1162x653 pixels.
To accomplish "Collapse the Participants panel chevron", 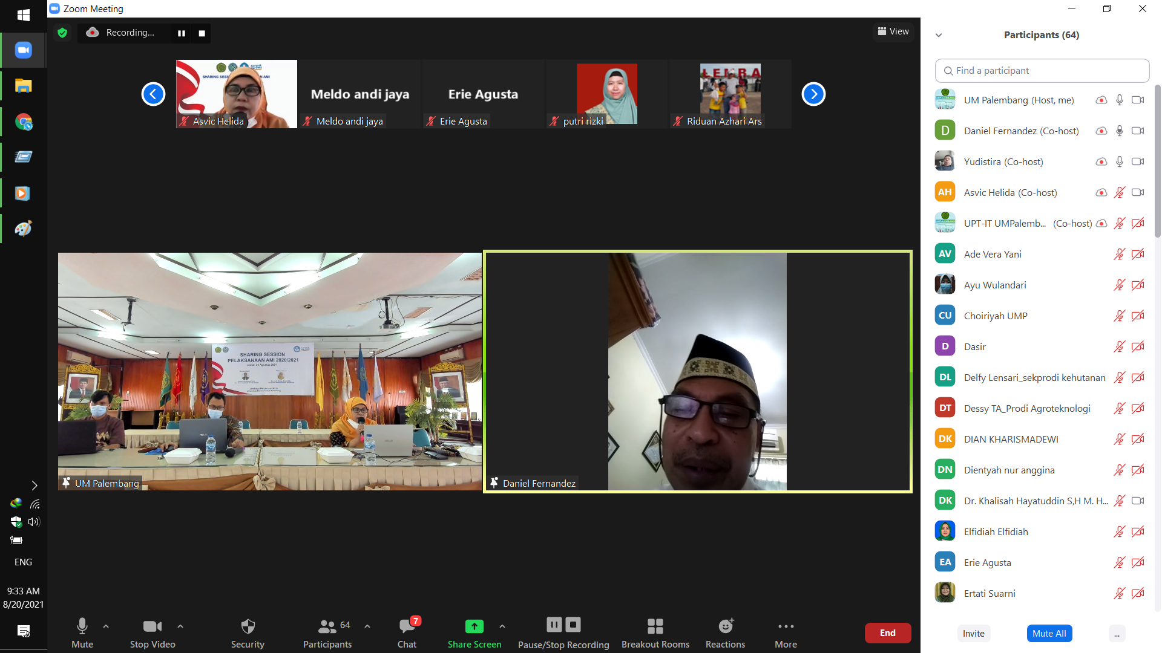I will point(939,35).
